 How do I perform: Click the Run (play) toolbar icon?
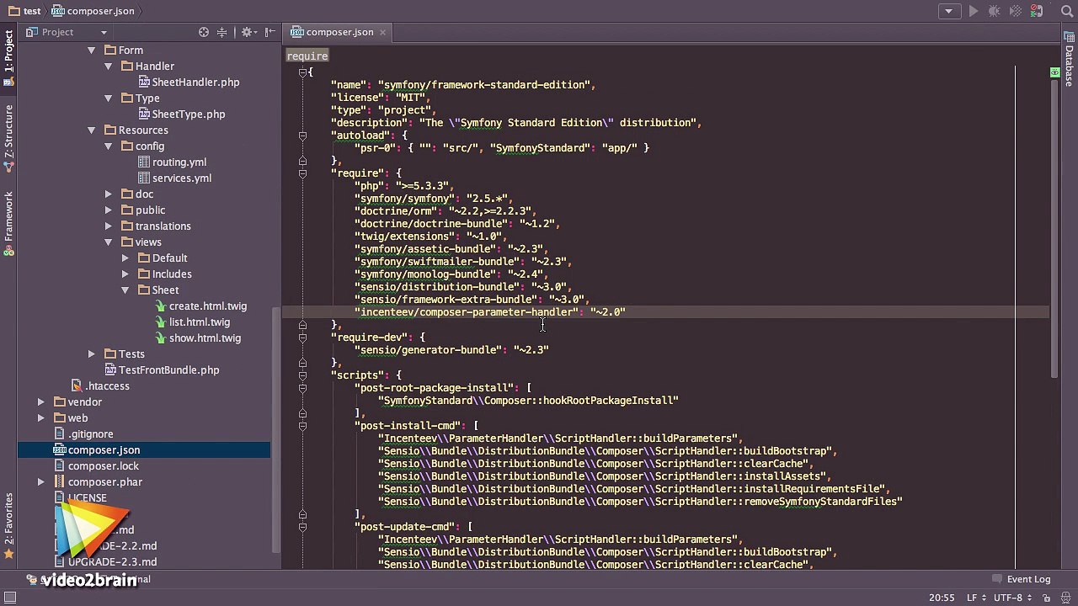973,11
